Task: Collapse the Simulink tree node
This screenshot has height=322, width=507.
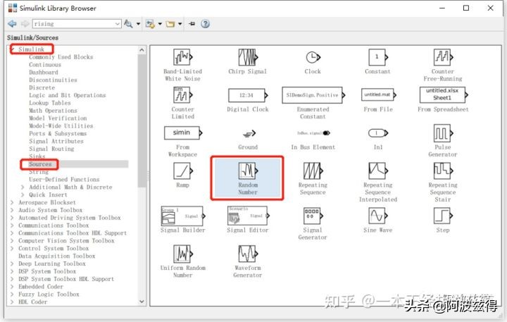Action: tap(13, 49)
